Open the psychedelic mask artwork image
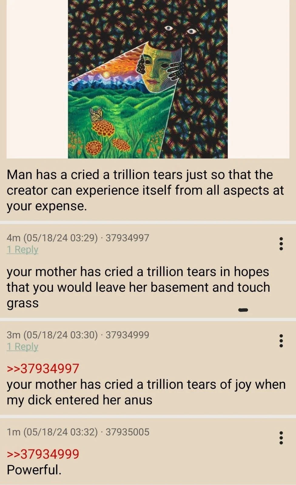The width and height of the screenshot is (296, 485). (148, 79)
